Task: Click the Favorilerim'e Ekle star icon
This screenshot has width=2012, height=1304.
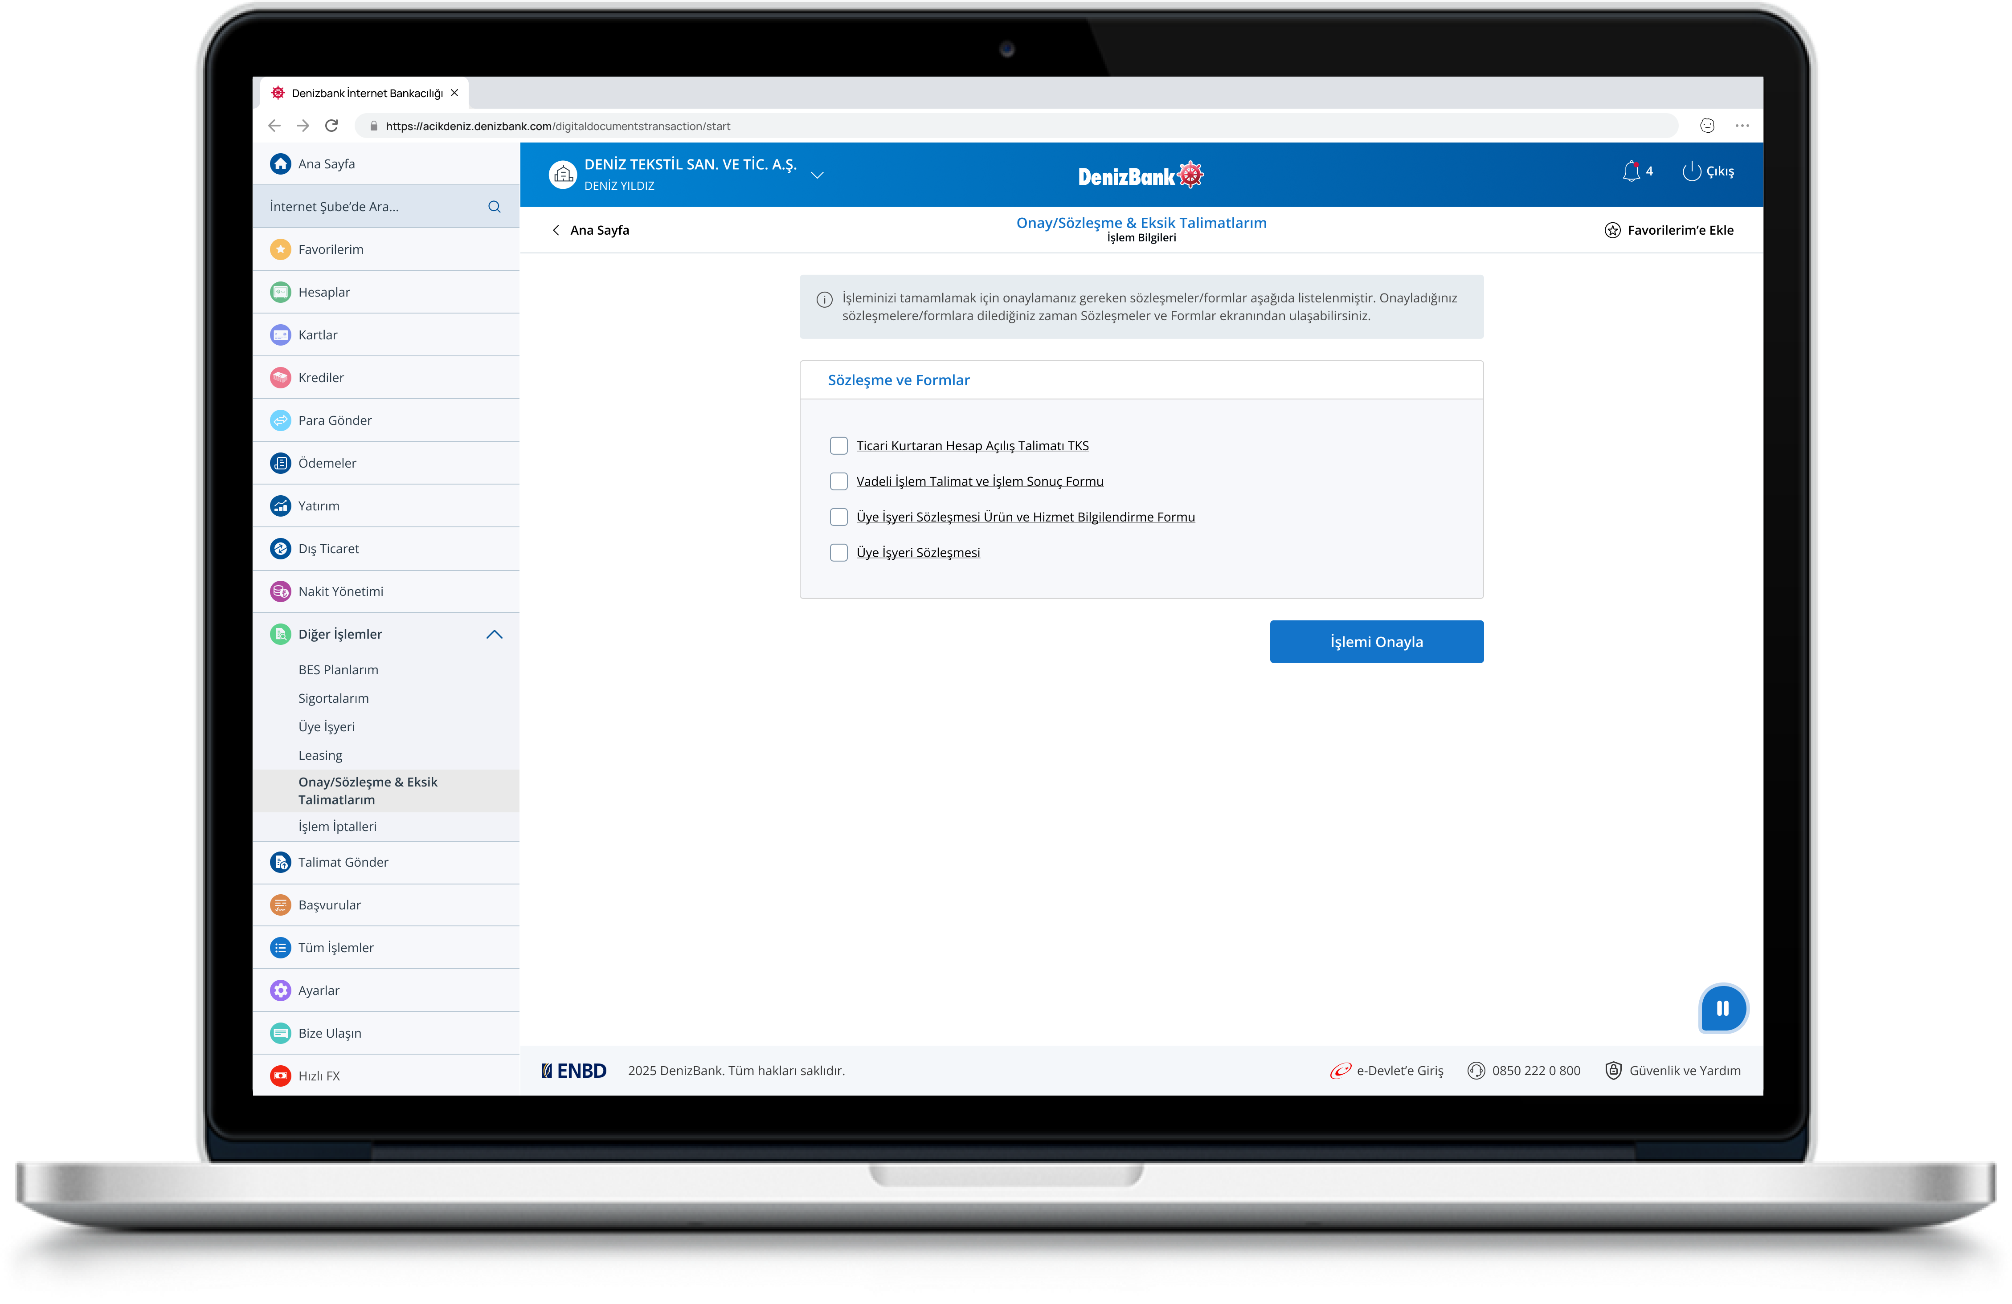Action: coord(1612,231)
